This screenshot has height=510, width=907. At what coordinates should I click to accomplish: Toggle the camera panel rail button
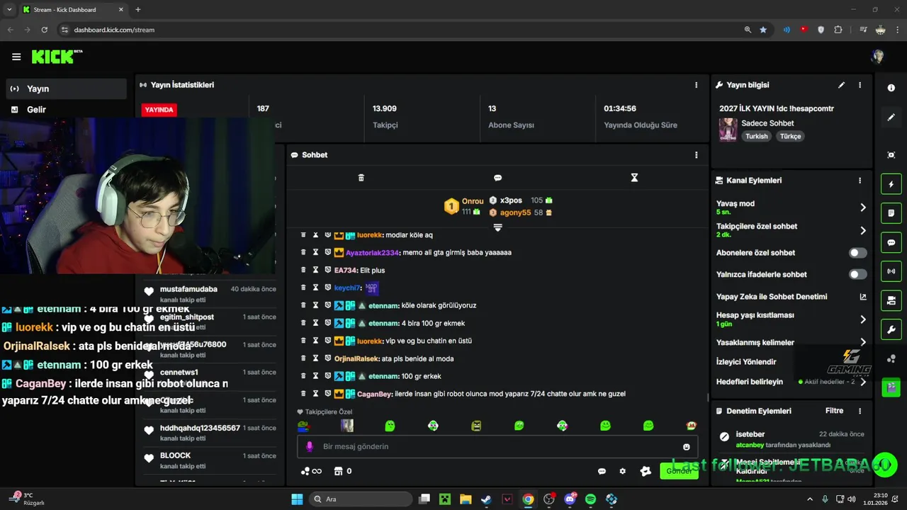pos(891,300)
